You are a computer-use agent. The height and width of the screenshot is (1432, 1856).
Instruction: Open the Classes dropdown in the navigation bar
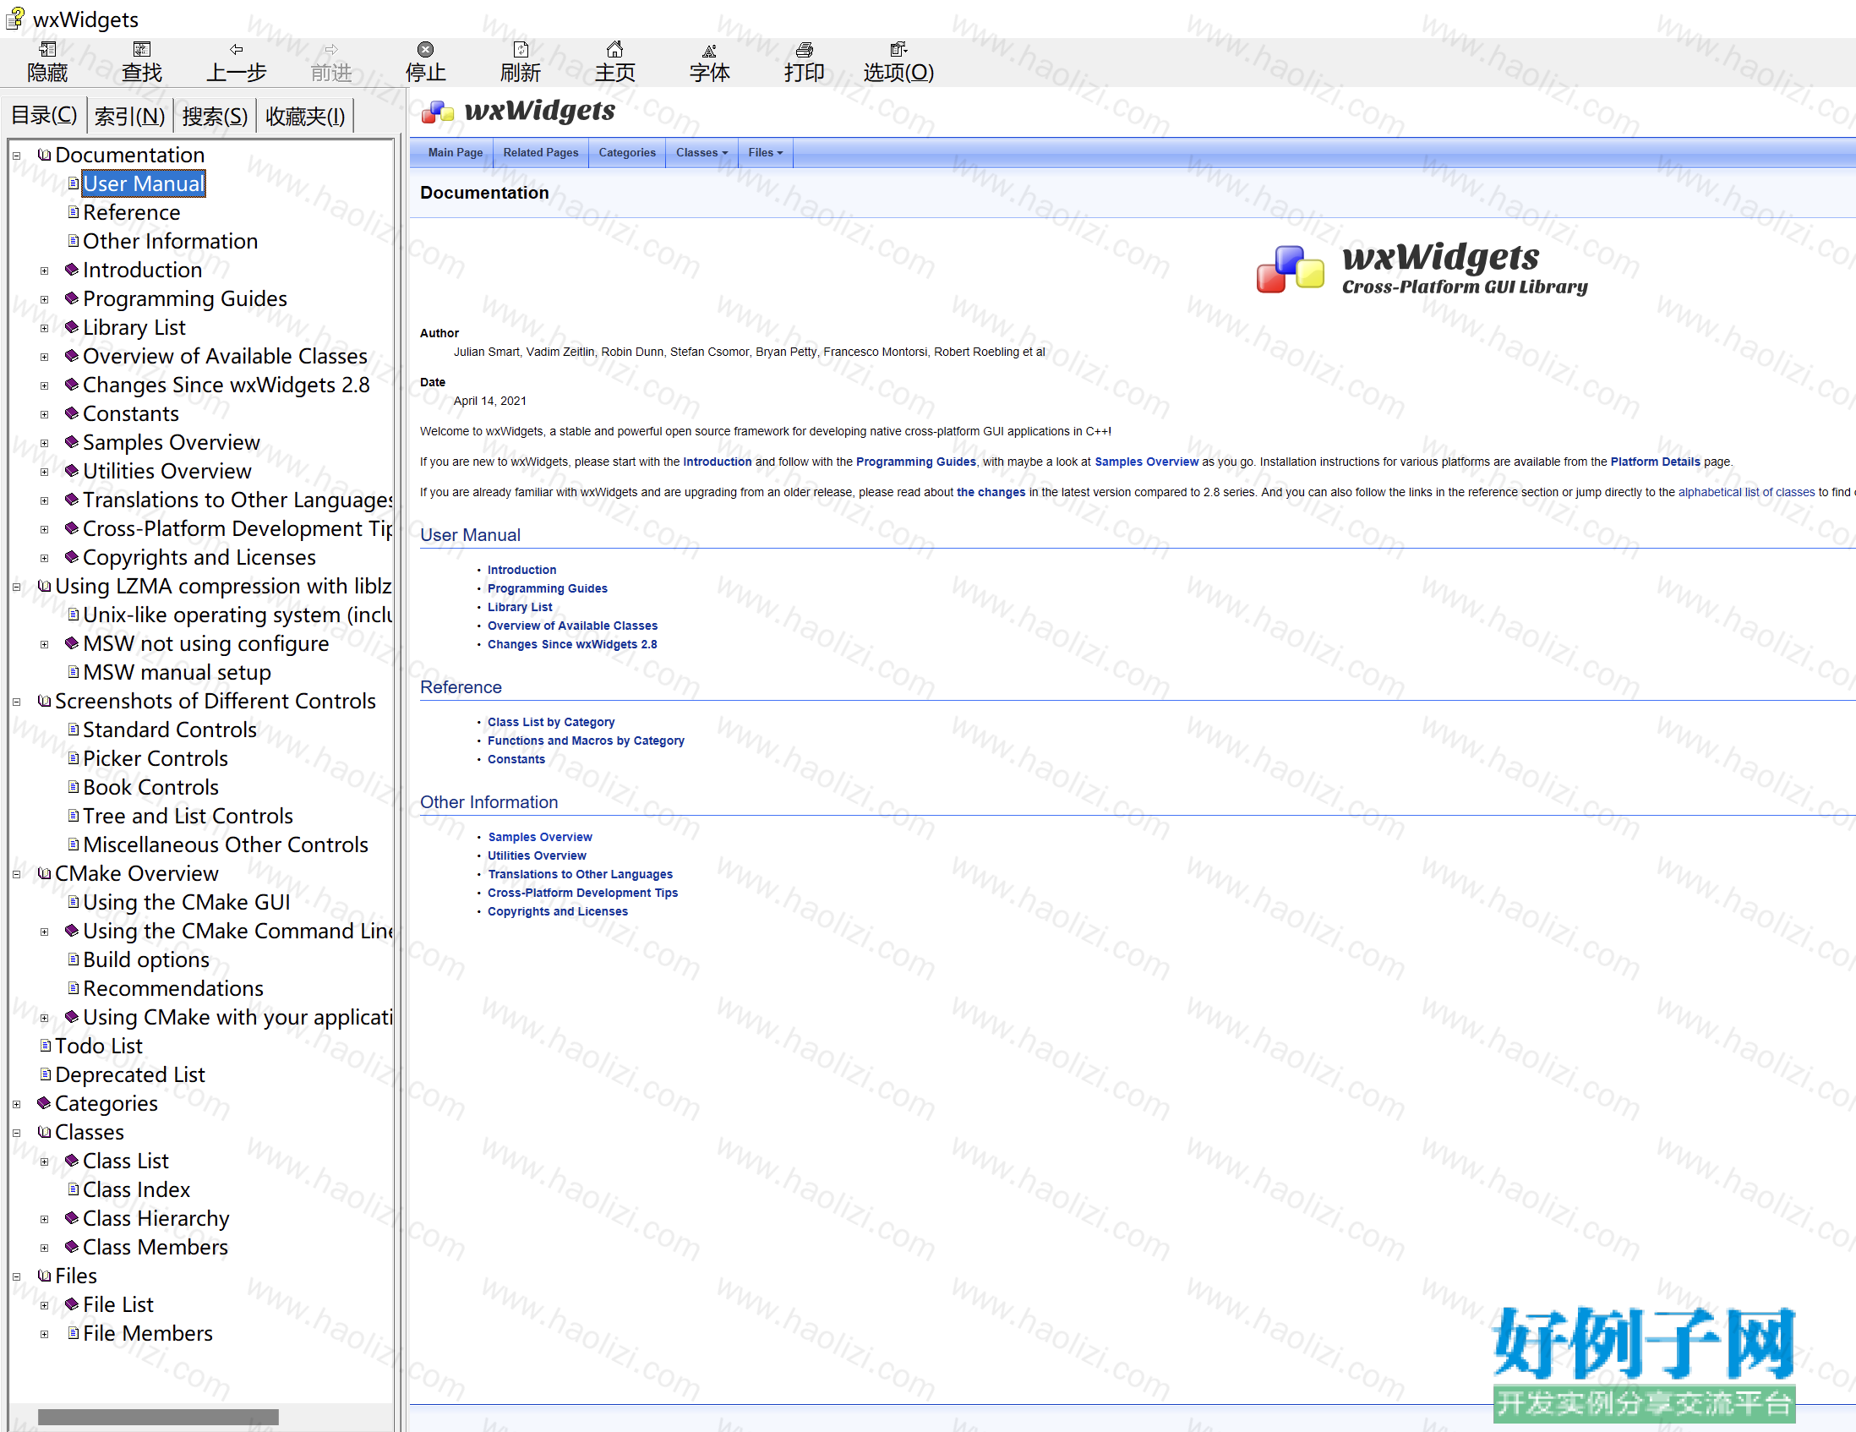(702, 153)
